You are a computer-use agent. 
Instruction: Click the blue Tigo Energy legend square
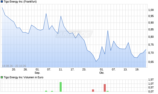[2, 2]
